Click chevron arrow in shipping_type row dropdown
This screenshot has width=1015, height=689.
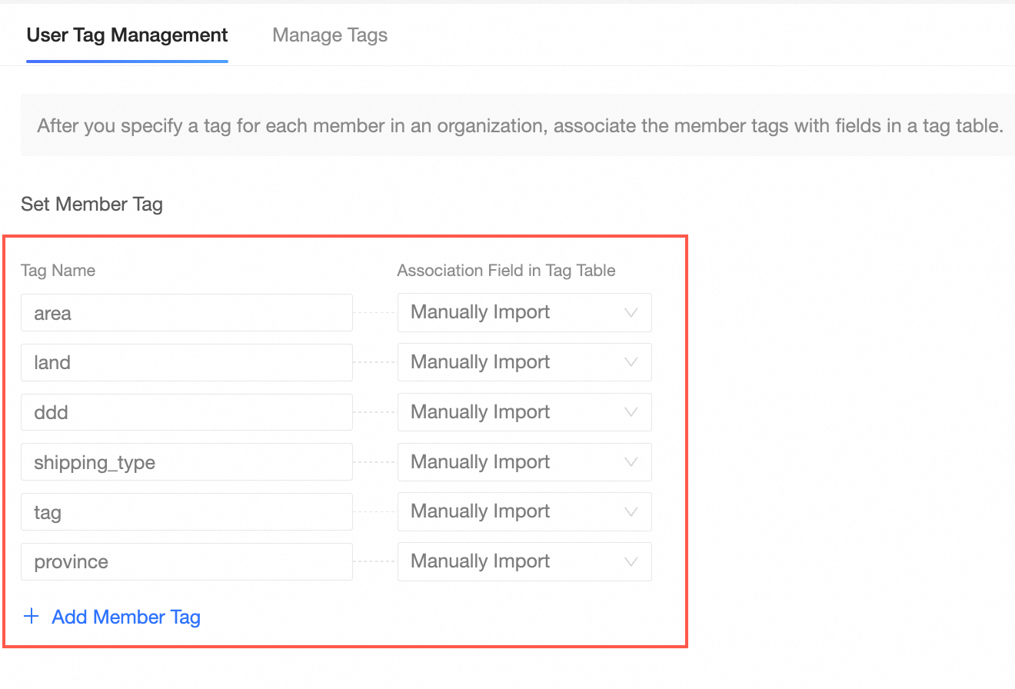[631, 462]
